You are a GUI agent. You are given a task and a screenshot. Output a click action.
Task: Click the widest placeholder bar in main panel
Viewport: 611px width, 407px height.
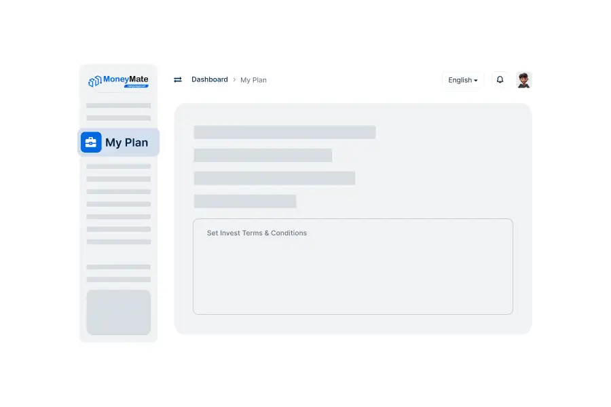284,132
